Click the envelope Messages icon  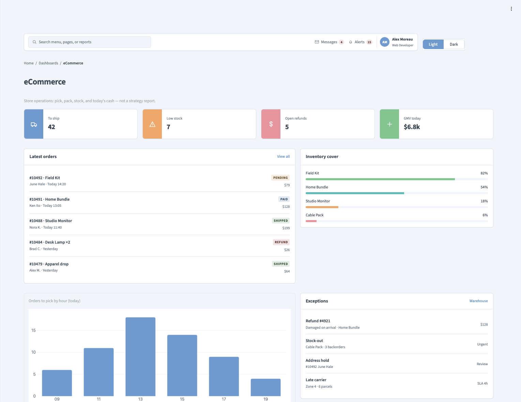317,42
